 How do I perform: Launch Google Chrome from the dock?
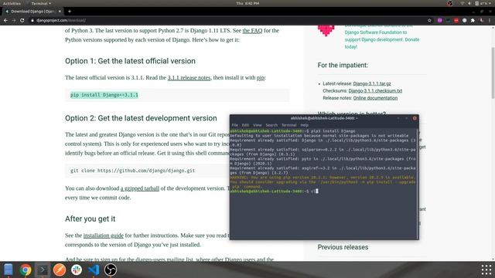[x=26, y=270]
